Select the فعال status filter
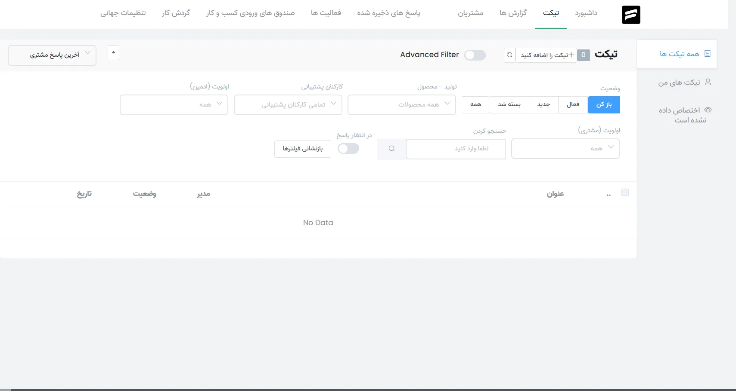Screen dimensions: 736x391 click(573, 105)
